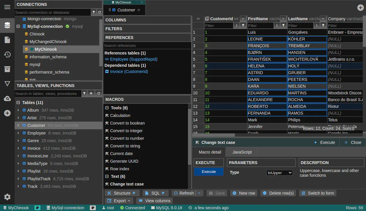The height and width of the screenshot is (211, 366).
Task: Expand the Album table node
Action: pos(18,110)
